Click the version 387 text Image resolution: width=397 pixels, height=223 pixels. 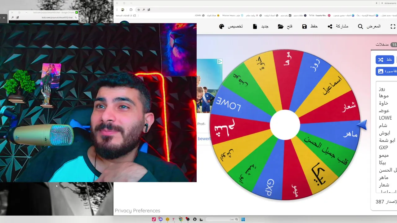386,202
